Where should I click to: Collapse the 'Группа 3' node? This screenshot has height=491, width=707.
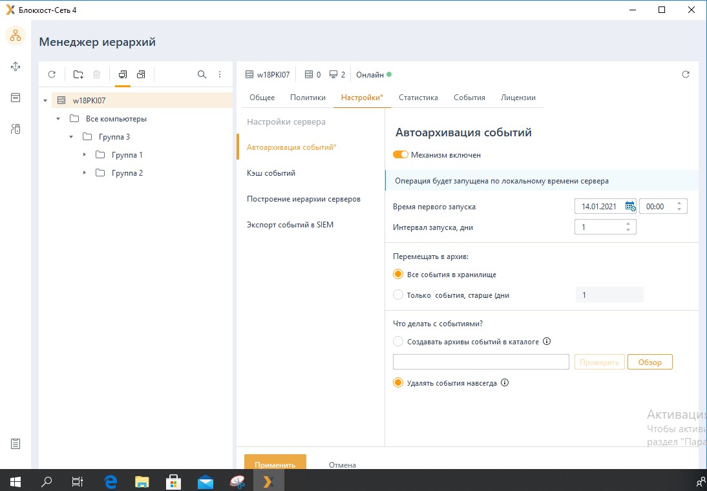point(71,136)
